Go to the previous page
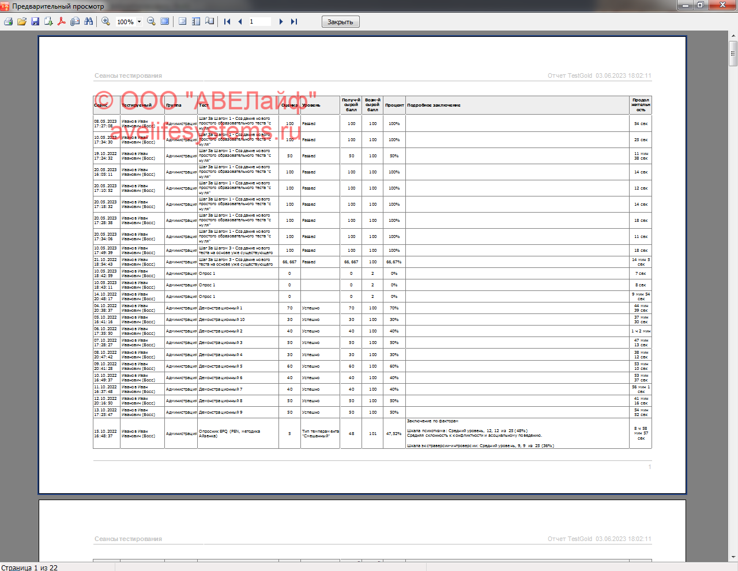The height and width of the screenshot is (571, 738). [240, 21]
